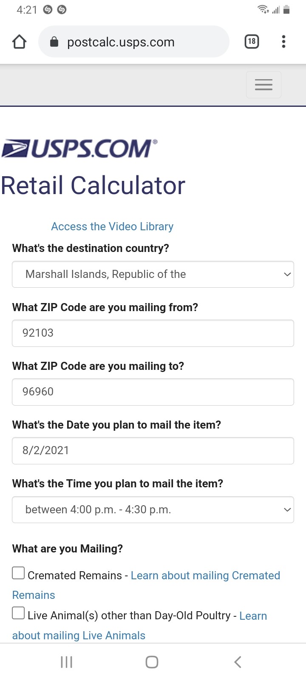
Task: Tap the lock icon in the address bar
Action: coord(54,42)
